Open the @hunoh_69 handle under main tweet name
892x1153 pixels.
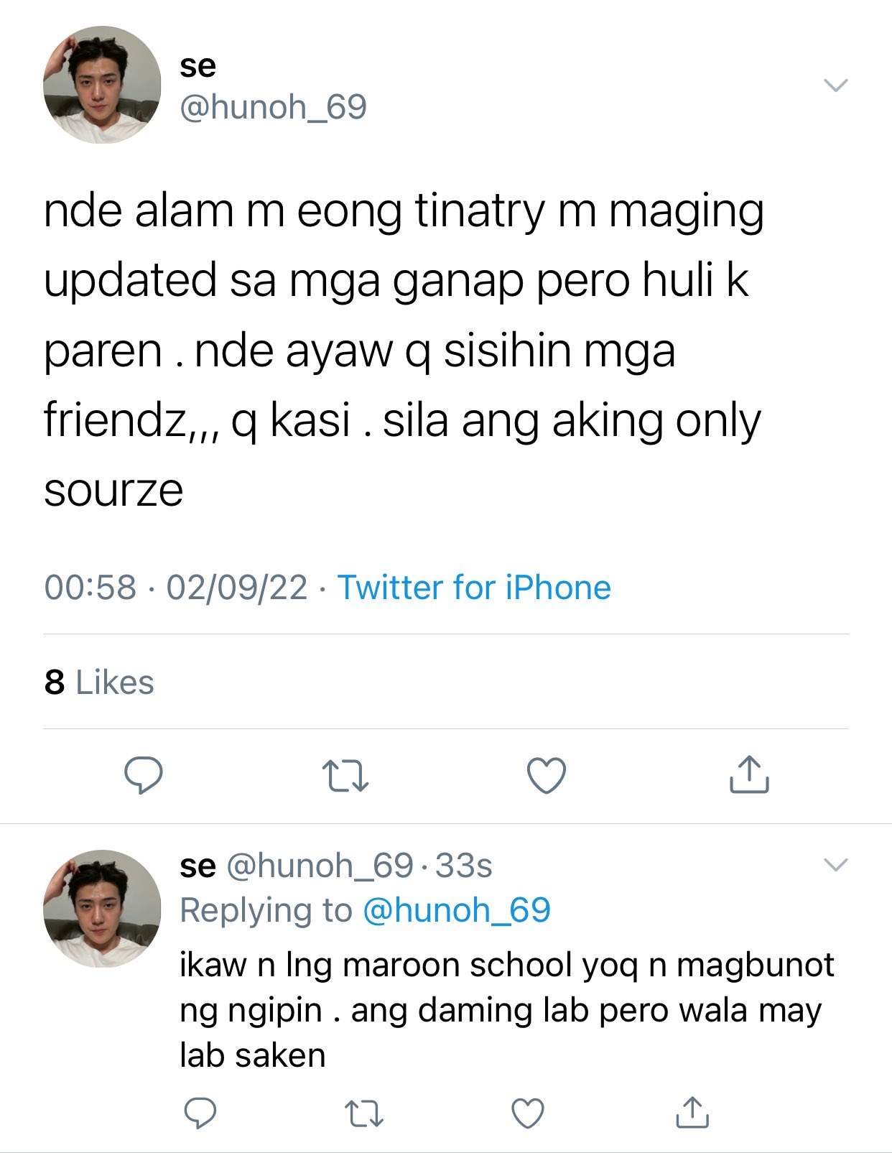[x=273, y=107]
